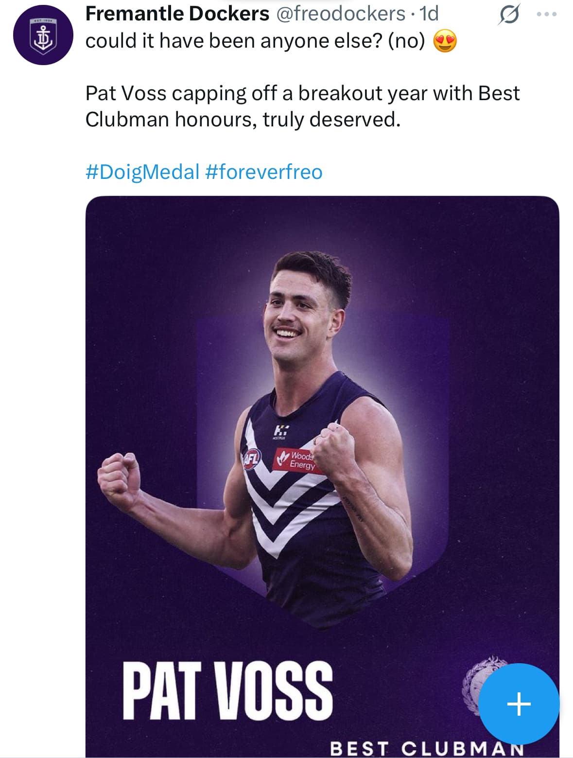Click the Fremantle Dockers display name

click(x=177, y=14)
